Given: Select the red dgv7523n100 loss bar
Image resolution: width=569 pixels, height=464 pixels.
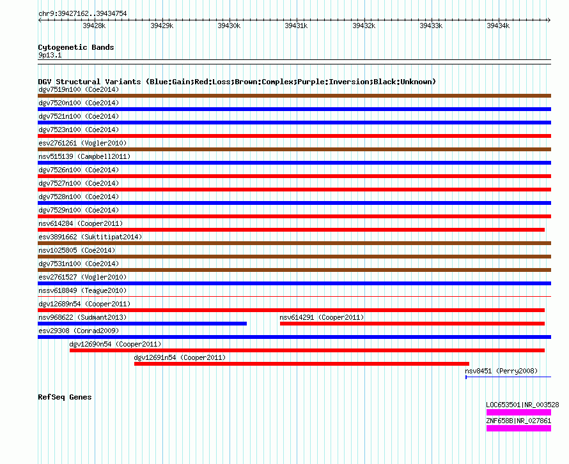Looking at the screenshot, I should point(294,136).
